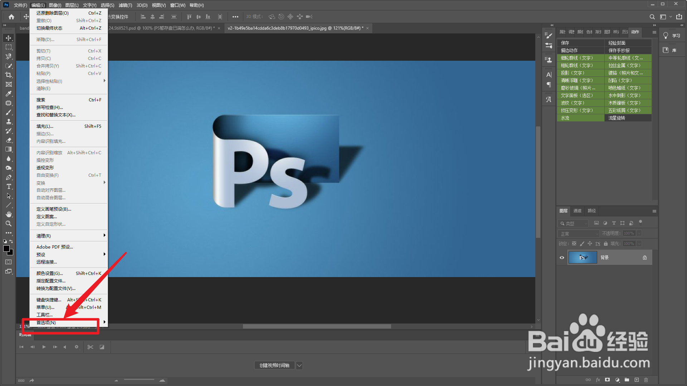
Task: Switch to the 通道 tab
Action: coord(578,211)
